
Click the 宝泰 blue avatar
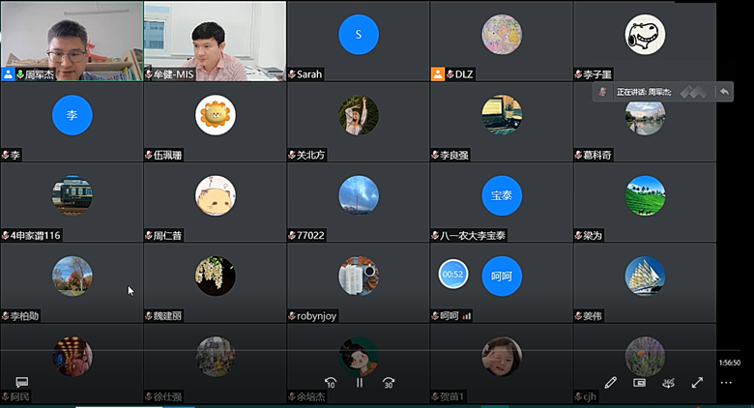click(x=502, y=195)
